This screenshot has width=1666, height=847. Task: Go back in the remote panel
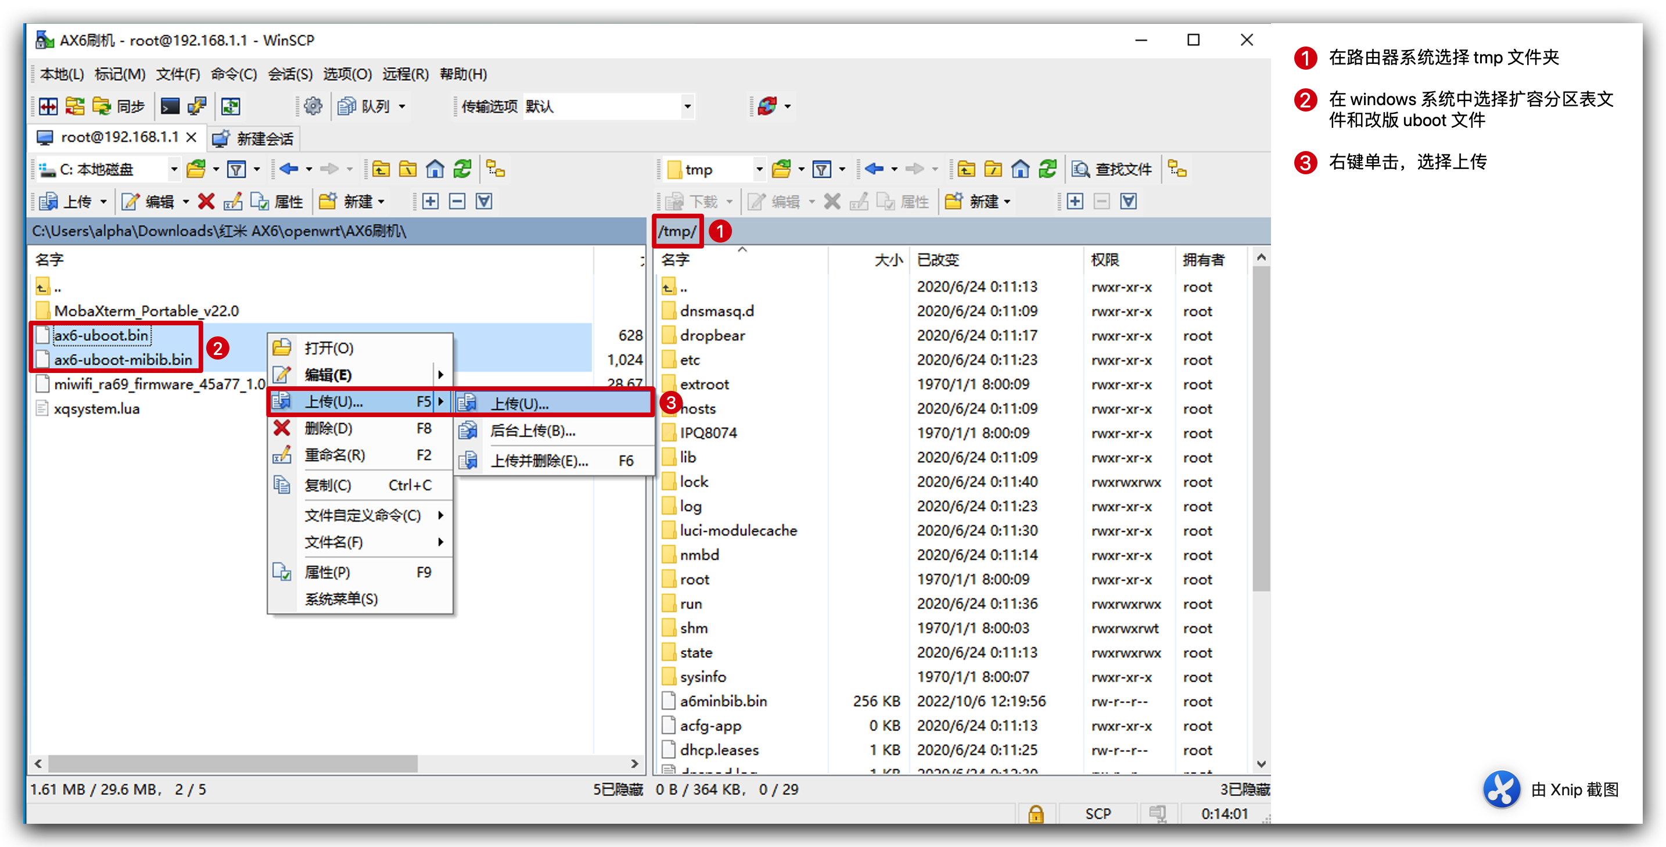pyautogui.click(x=874, y=170)
